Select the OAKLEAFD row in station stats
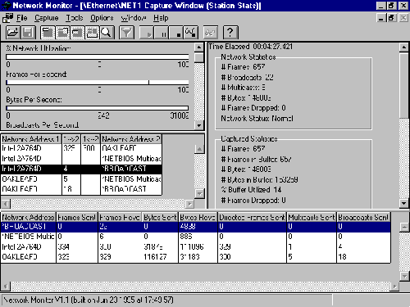This screenshot has height=307, width=410. pyautogui.click(x=195, y=257)
